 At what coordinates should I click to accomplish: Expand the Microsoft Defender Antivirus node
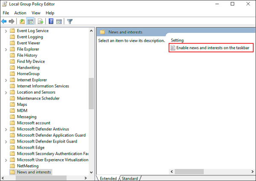(6, 129)
